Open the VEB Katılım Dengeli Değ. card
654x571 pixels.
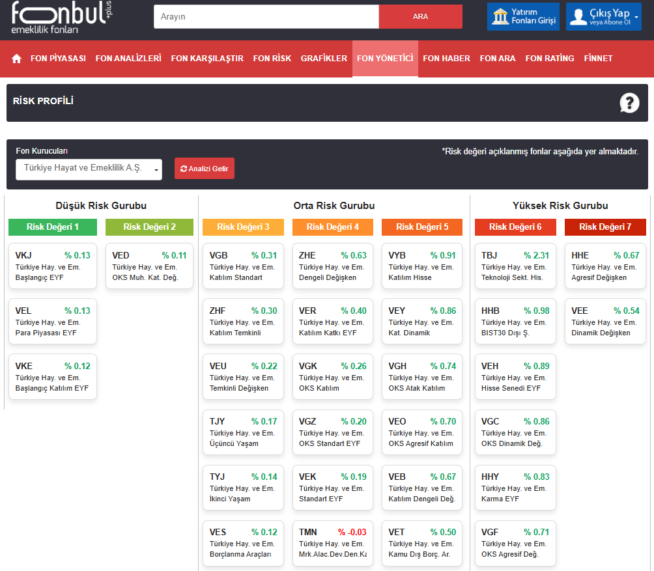click(422, 488)
